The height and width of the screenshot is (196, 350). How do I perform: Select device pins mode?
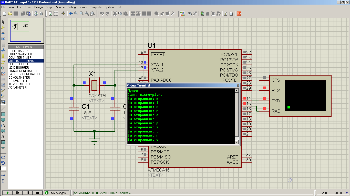3,68
